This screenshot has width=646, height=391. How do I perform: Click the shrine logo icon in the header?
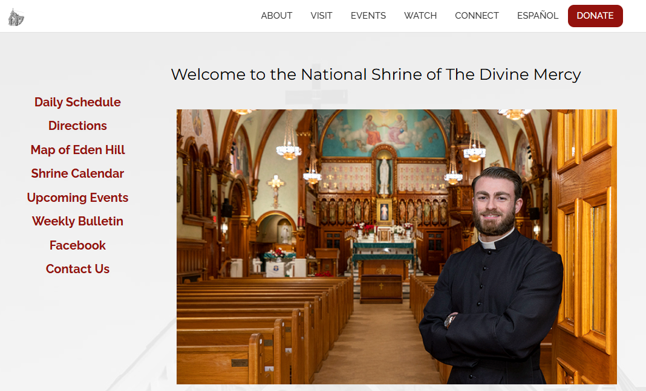[16, 17]
